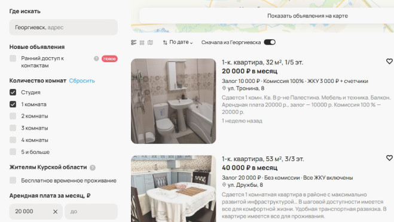Add ул. Тронина listing to favorites
Screen dimensions: 394x222
click(389, 61)
